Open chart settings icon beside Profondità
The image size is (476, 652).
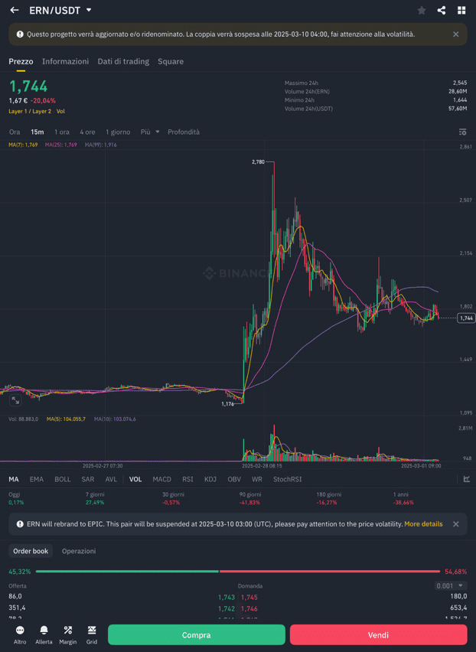coord(462,132)
